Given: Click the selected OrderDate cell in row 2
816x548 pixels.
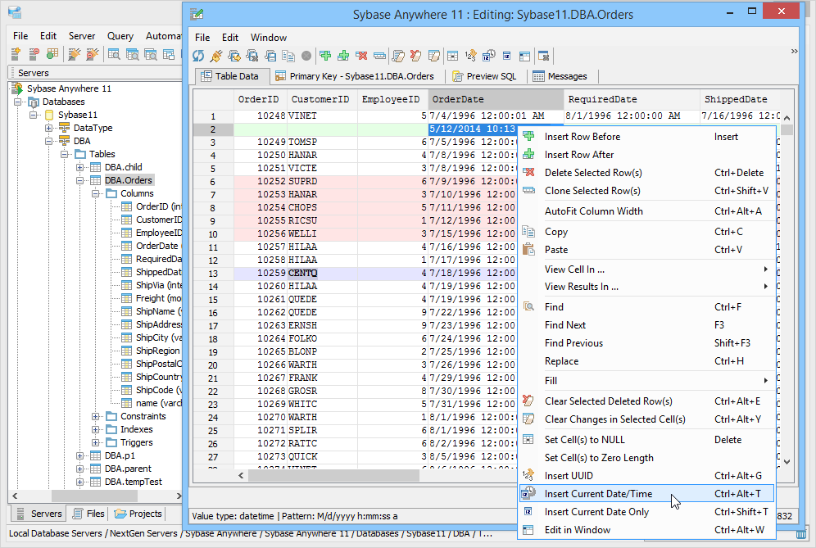Looking at the screenshot, I should [473, 129].
